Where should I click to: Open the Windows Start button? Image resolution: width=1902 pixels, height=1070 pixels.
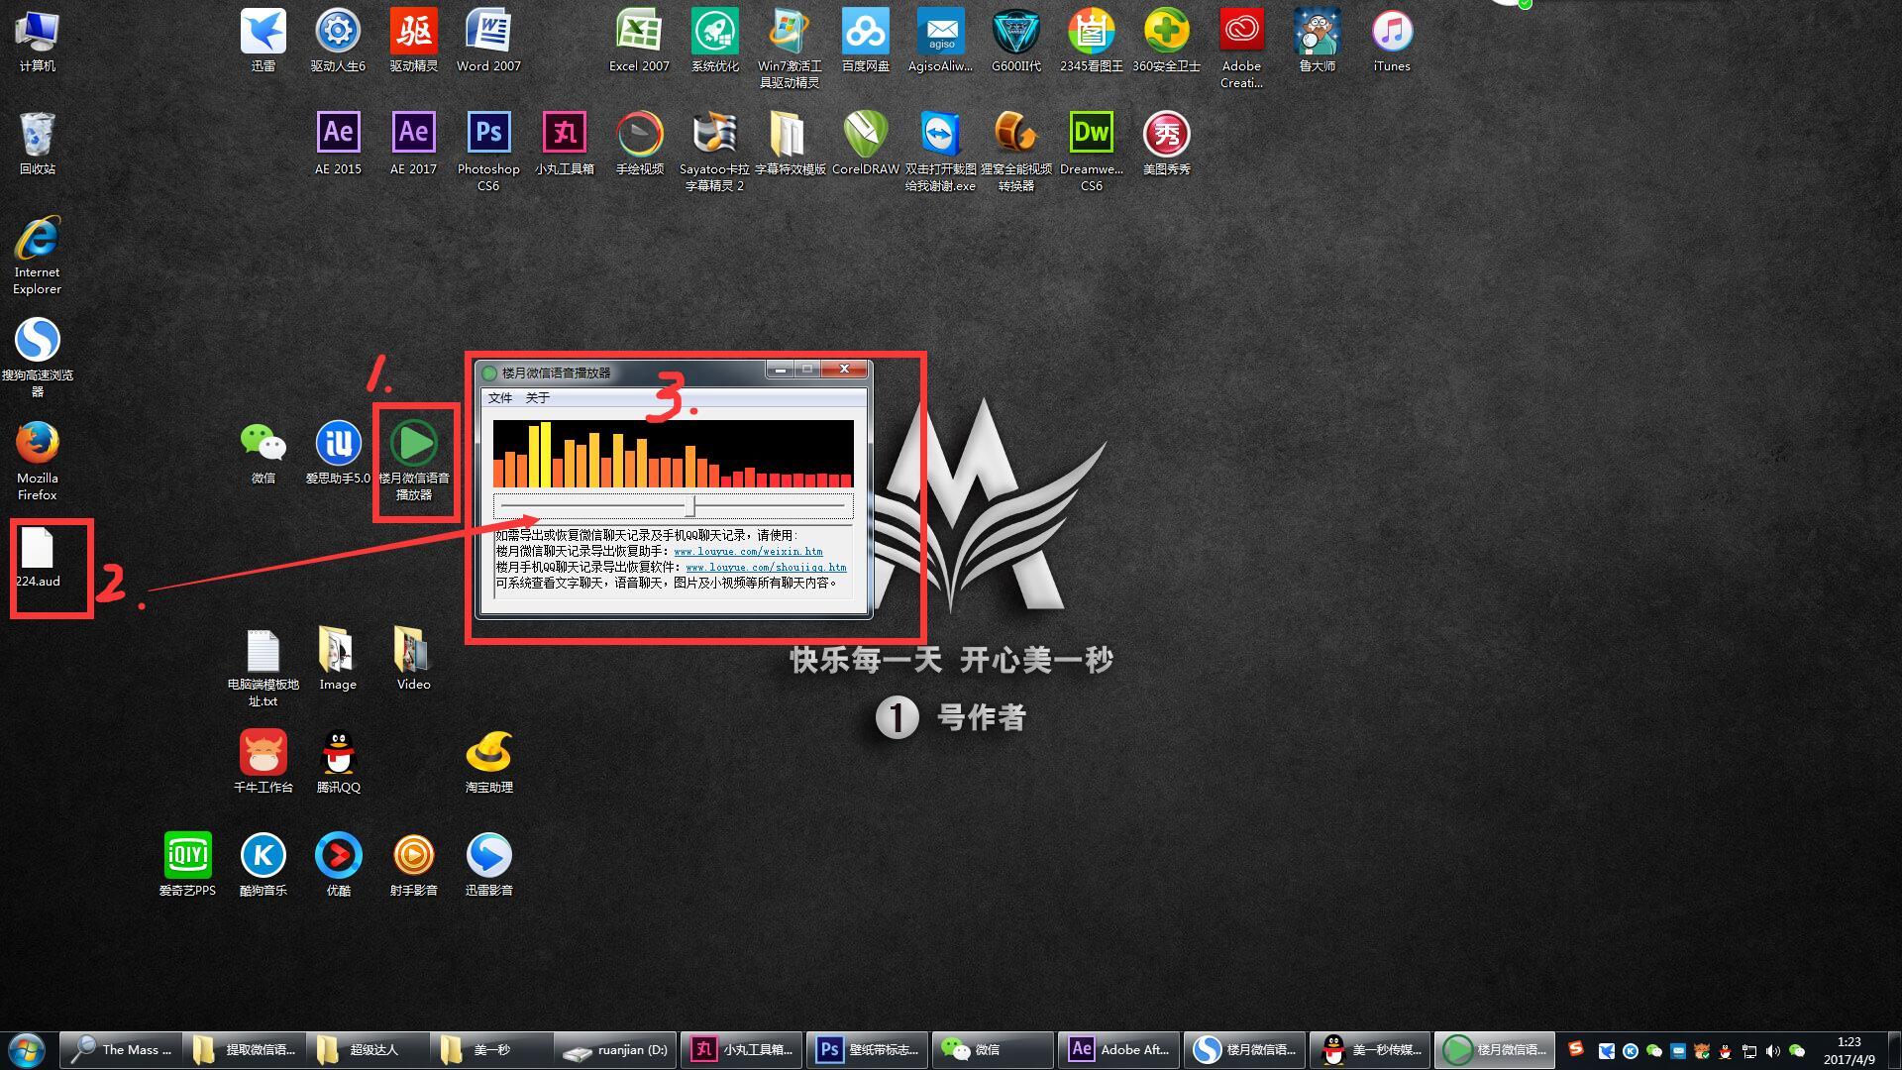(x=27, y=1049)
